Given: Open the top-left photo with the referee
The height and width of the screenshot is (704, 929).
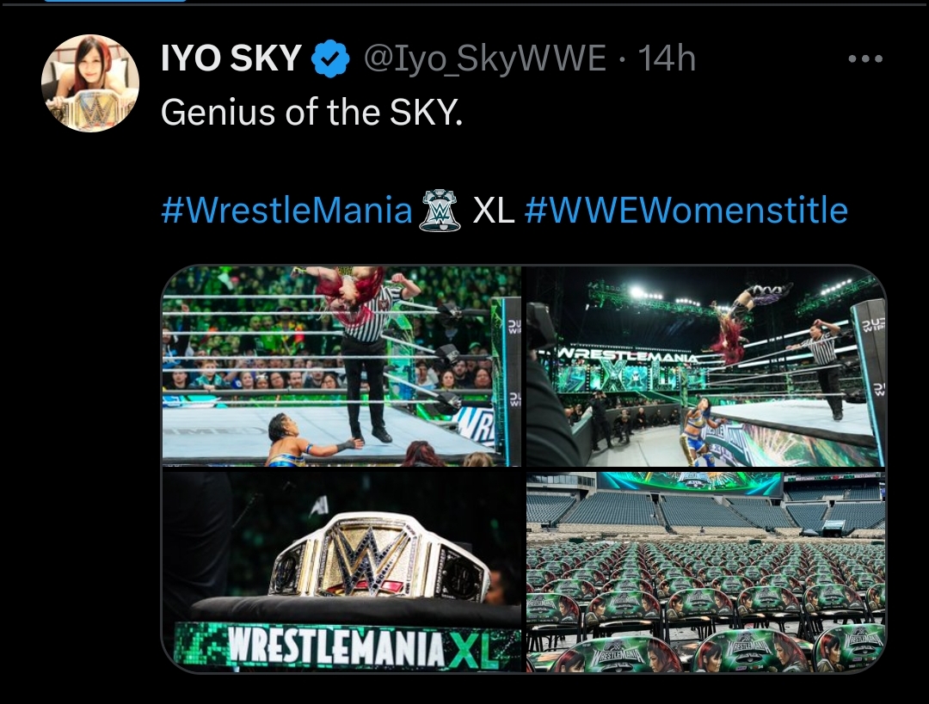Looking at the screenshot, I should coord(341,366).
